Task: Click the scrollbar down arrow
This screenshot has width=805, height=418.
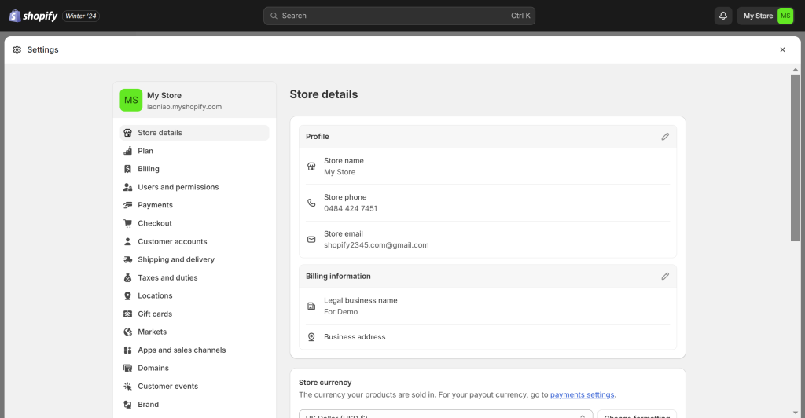Action: pos(796,412)
